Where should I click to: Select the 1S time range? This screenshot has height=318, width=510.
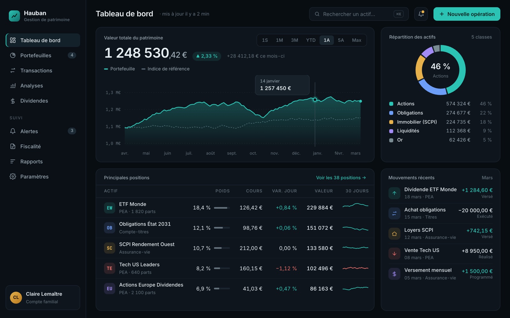click(265, 40)
